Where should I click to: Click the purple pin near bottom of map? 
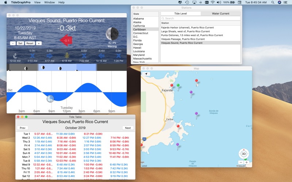(177, 145)
